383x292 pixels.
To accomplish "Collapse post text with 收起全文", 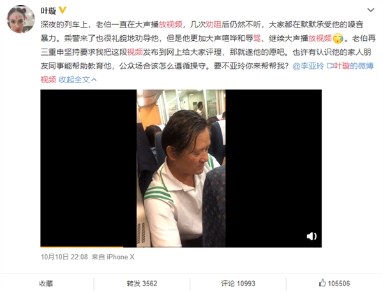I will [78, 79].
